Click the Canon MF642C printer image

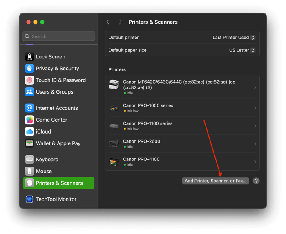tap(114, 85)
